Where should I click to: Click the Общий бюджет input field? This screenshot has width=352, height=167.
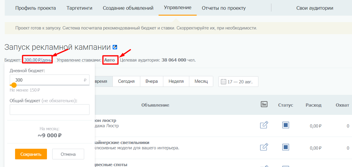[x=50, y=110]
